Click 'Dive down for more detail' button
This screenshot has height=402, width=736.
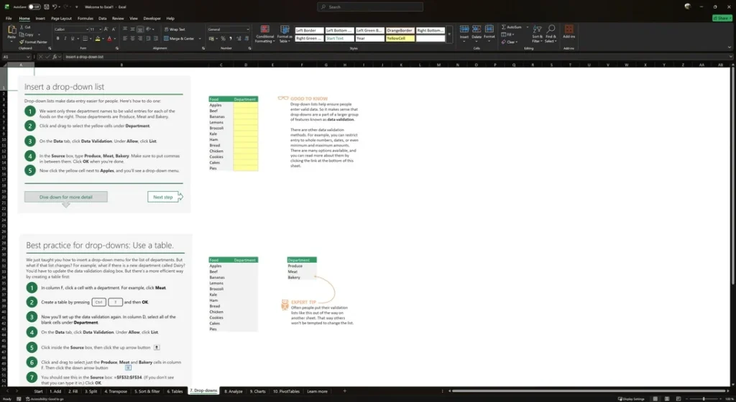click(65, 197)
